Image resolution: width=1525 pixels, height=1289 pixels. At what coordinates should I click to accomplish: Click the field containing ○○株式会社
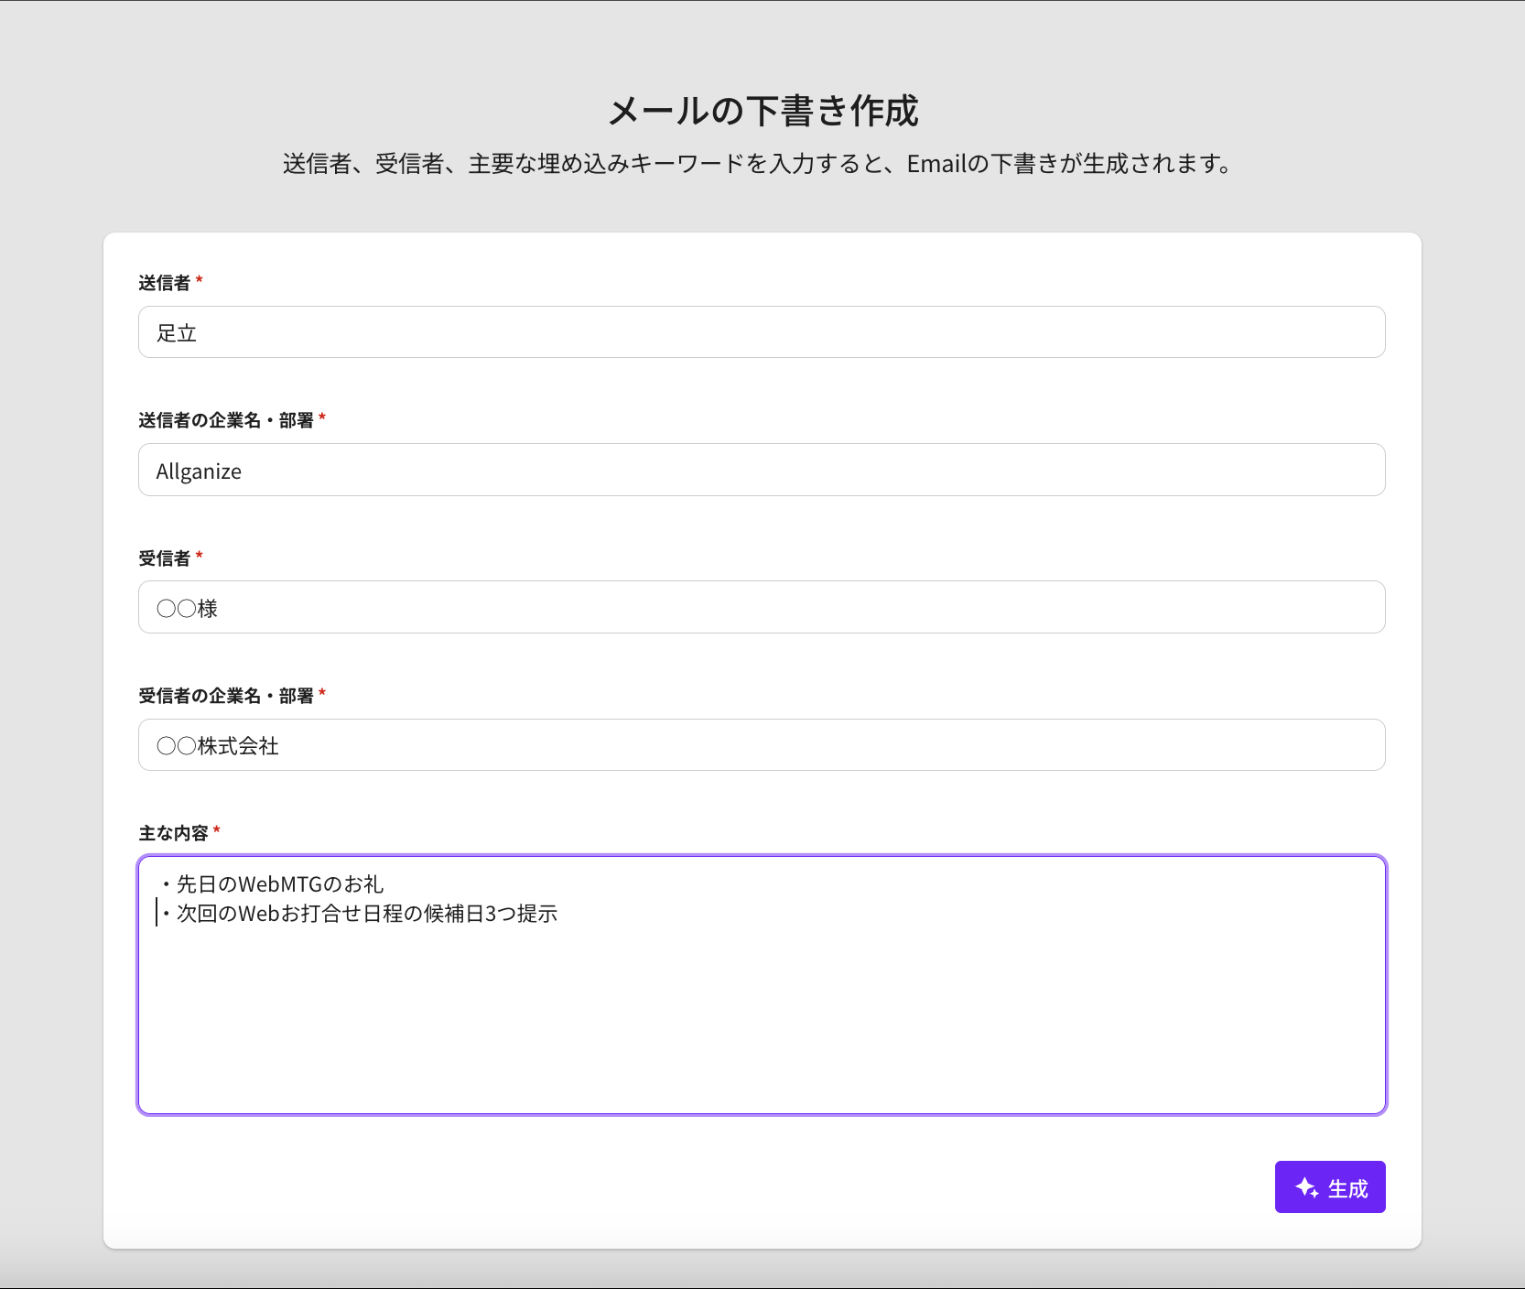pos(761,745)
